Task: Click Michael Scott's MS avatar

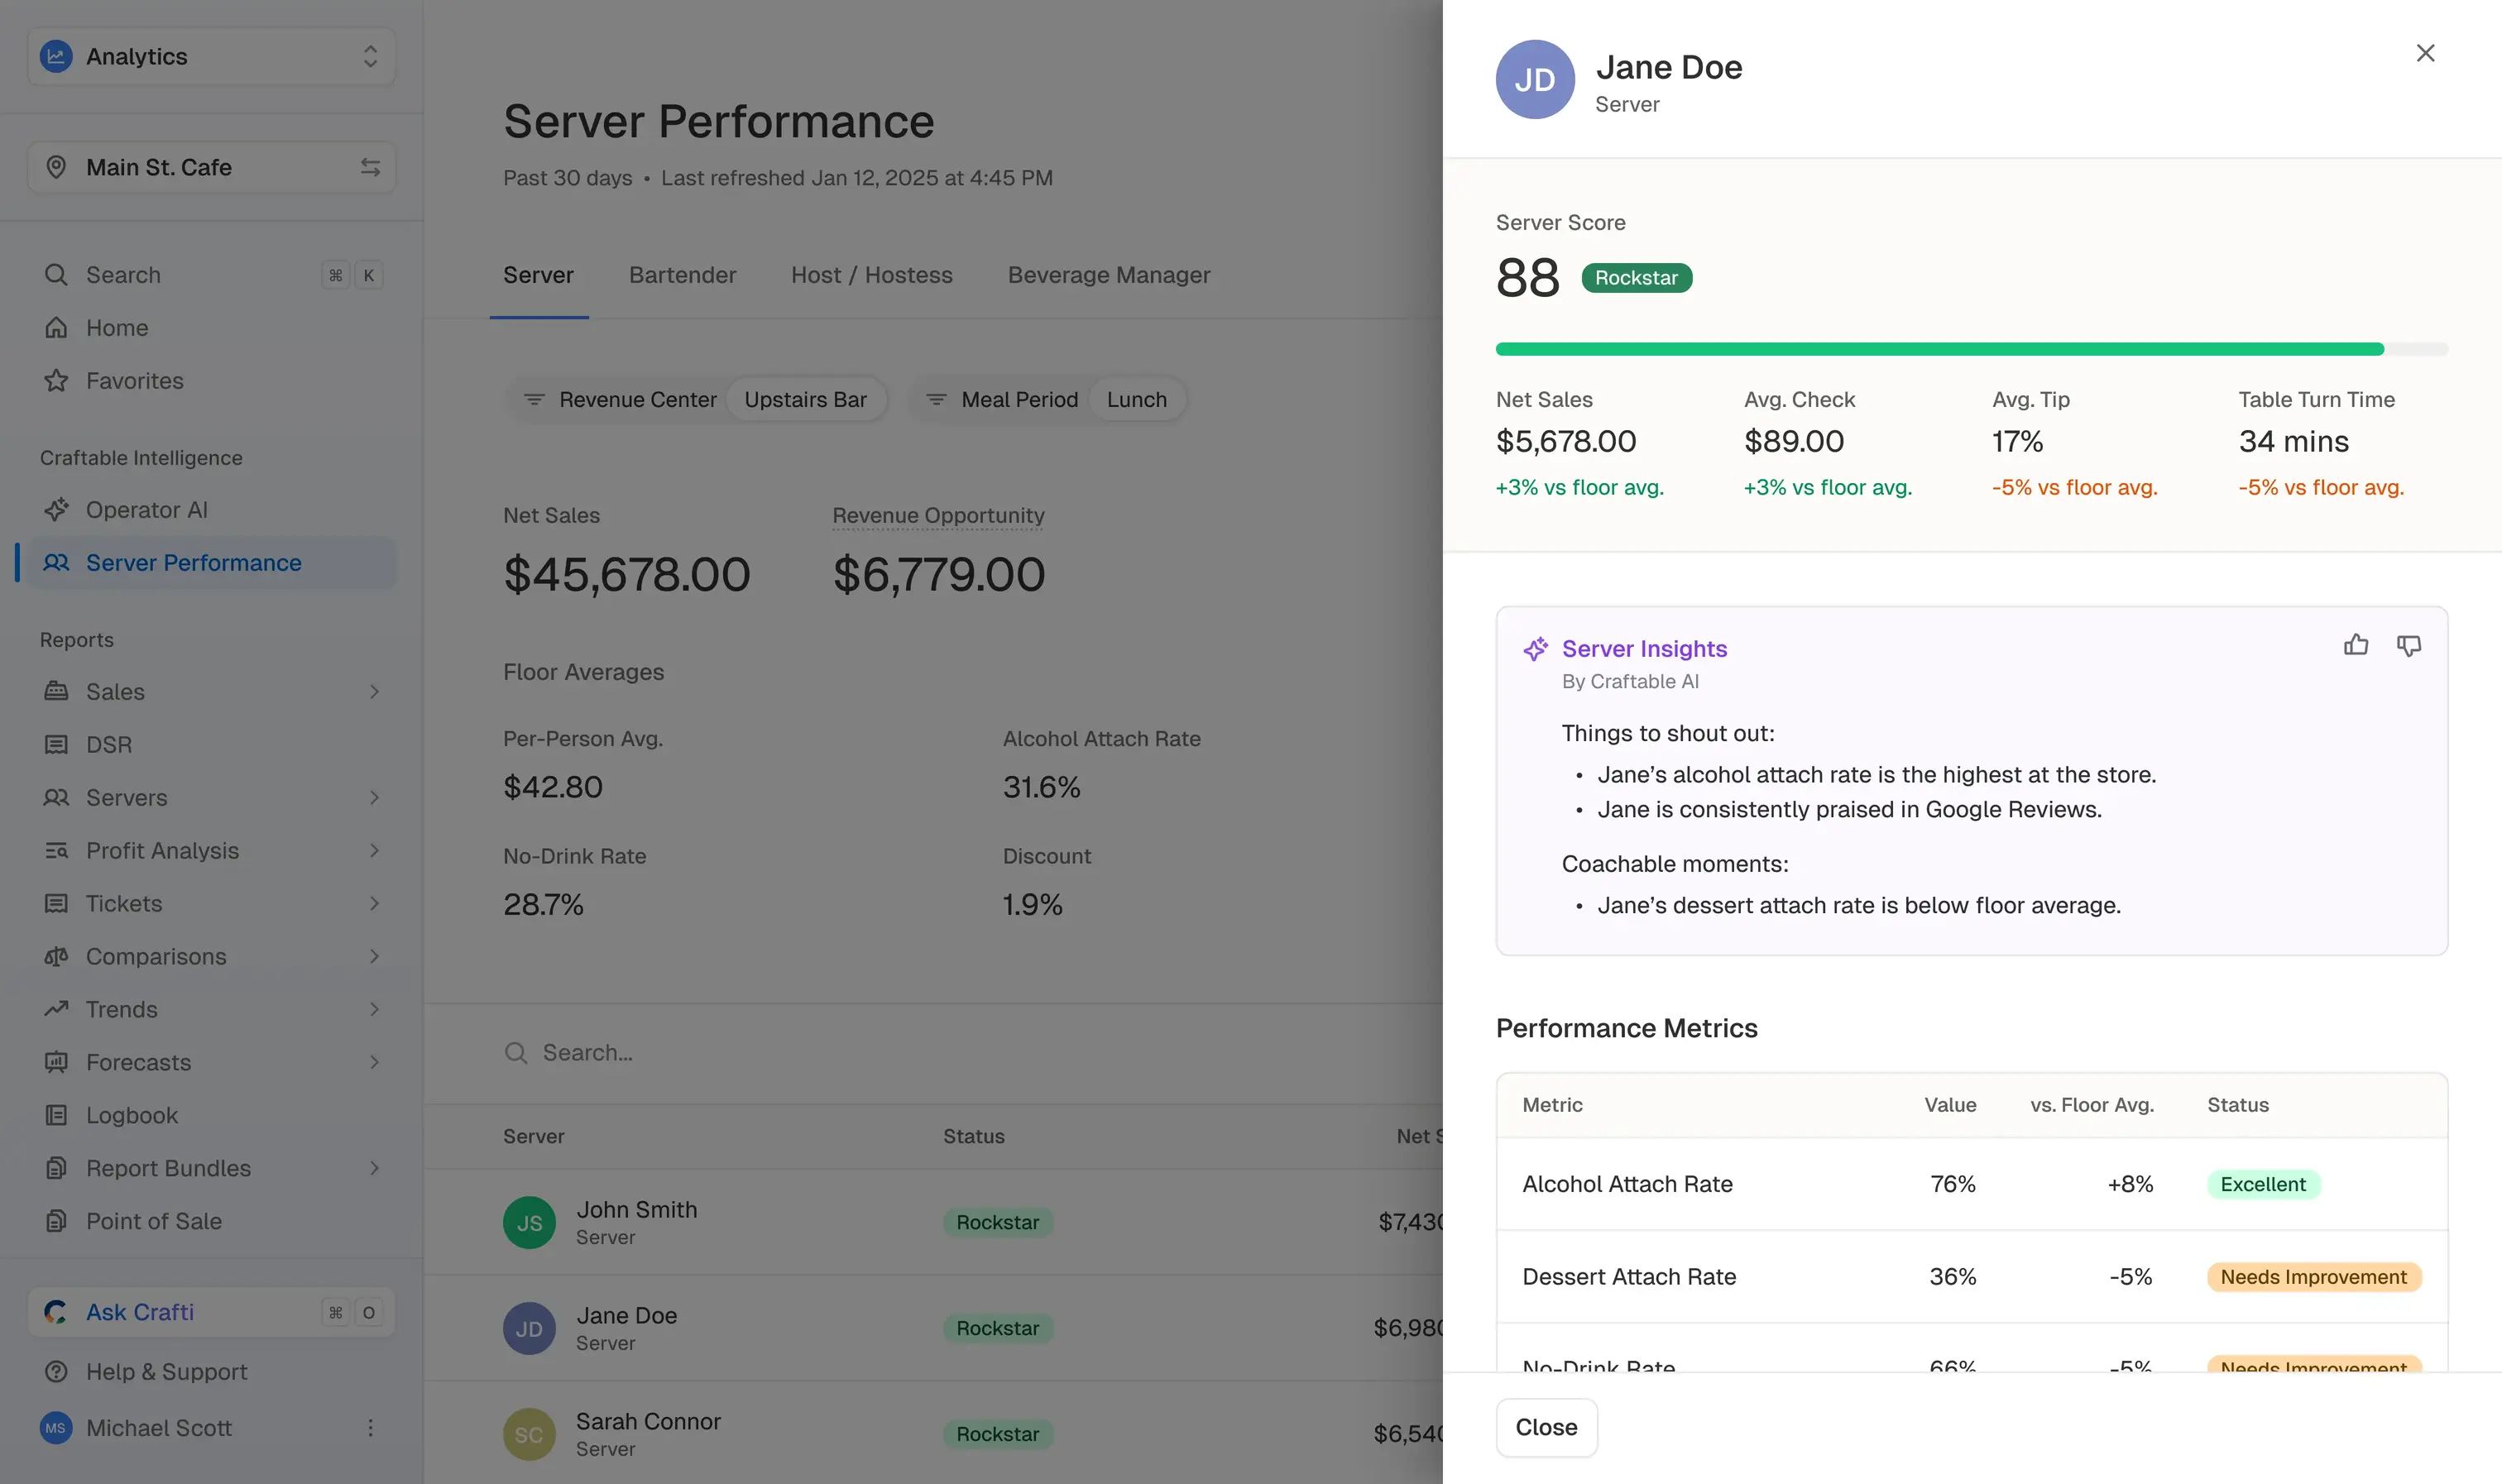Action: click(x=56, y=1428)
